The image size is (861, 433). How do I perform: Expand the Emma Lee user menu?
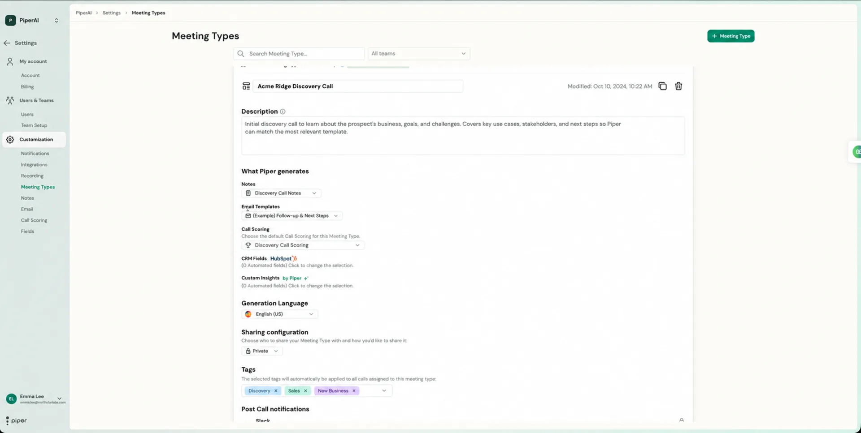click(59, 399)
